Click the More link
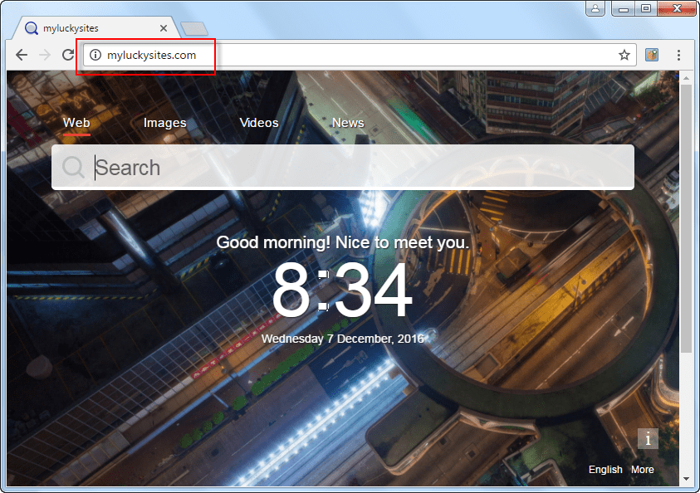700x493 pixels. pos(642,470)
